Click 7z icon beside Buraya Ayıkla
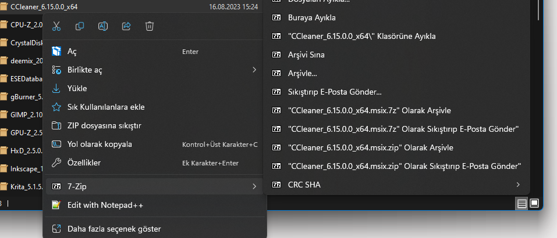557x238 pixels. tap(276, 18)
